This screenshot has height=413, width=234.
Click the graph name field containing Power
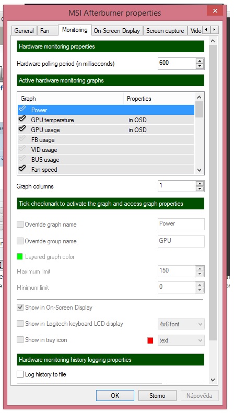[x=181, y=224]
